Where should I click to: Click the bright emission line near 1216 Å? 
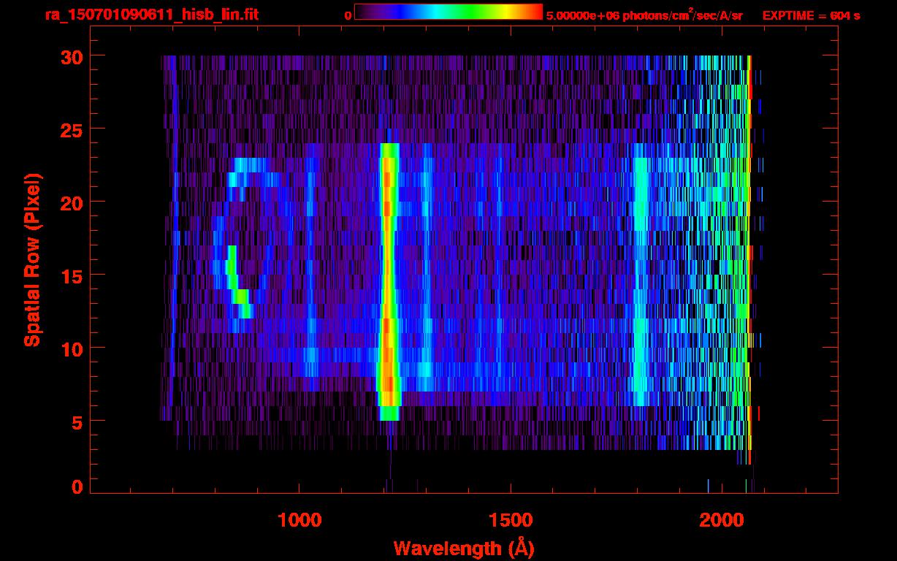pyautogui.click(x=388, y=278)
